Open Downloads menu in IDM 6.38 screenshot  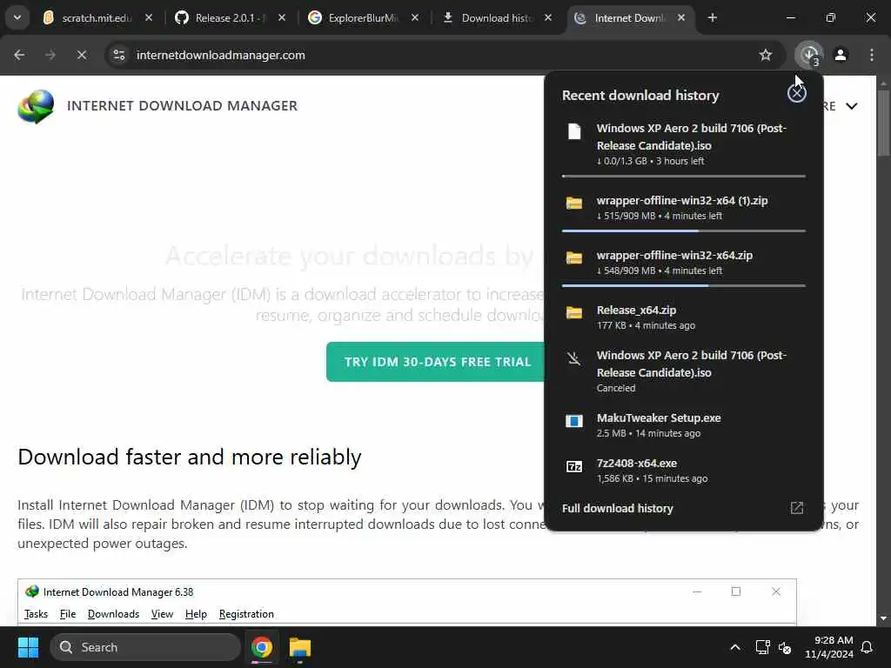point(113,614)
